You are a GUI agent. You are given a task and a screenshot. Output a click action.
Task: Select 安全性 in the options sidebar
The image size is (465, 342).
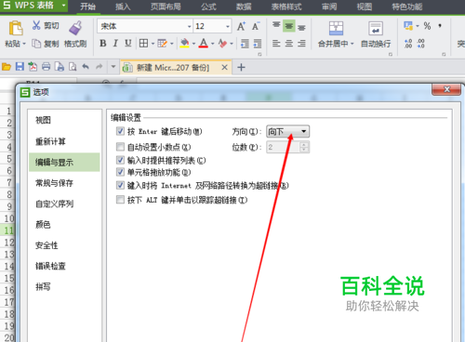click(x=46, y=245)
